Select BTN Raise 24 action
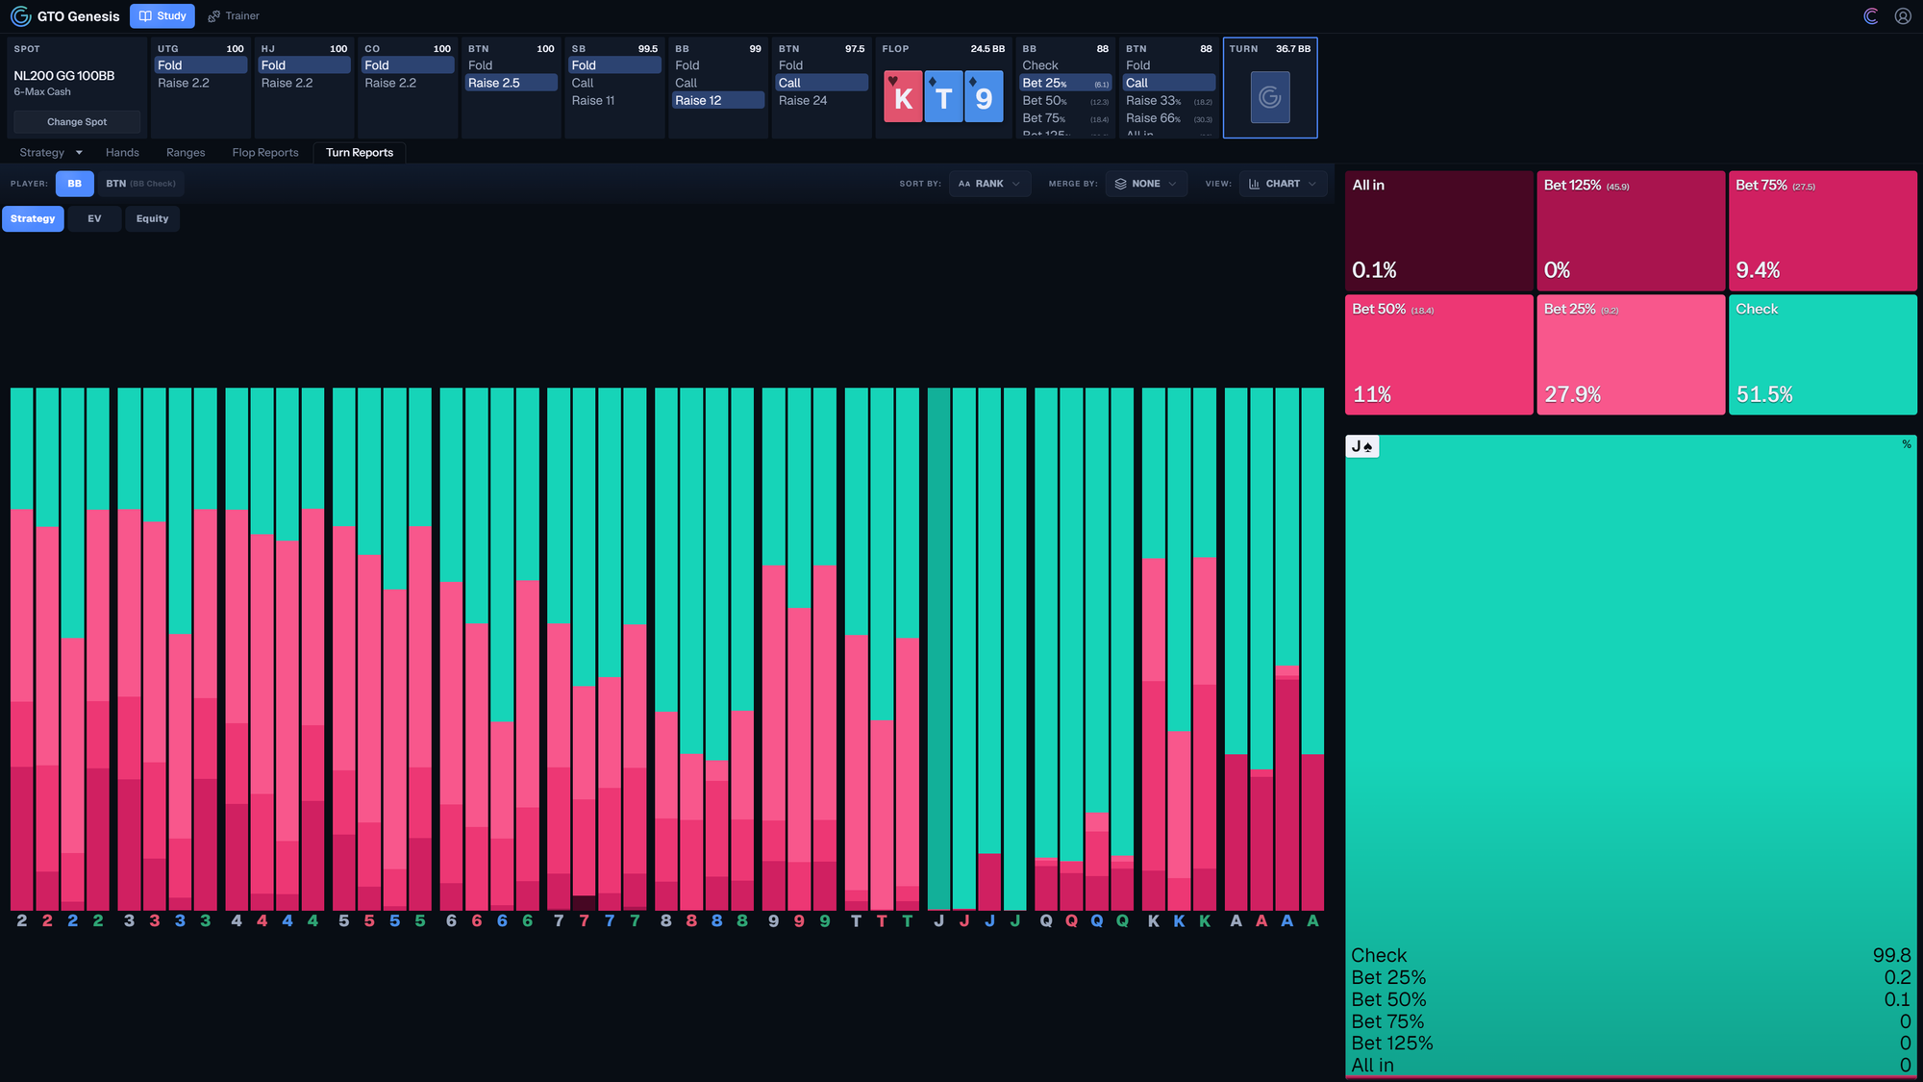This screenshot has height=1082, width=1923. click(x=821, y=101)
